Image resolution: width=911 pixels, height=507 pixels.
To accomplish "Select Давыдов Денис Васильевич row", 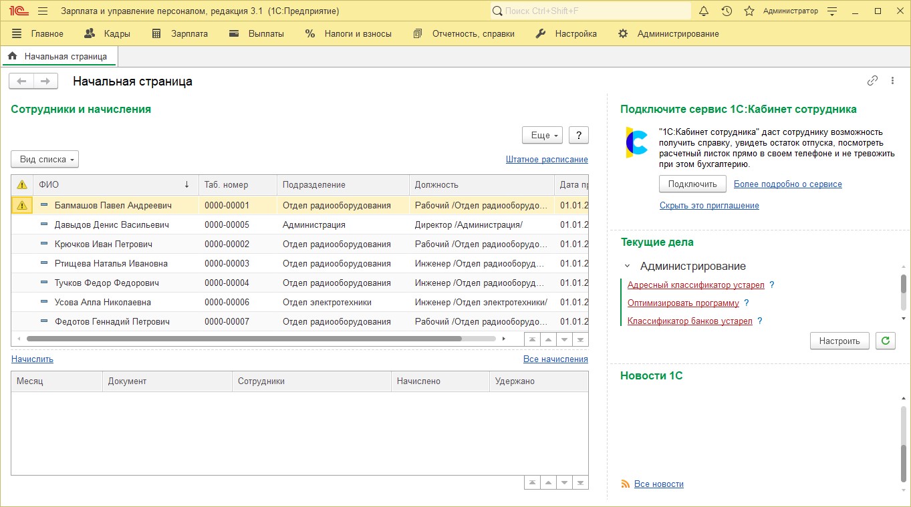I will 299,224.
